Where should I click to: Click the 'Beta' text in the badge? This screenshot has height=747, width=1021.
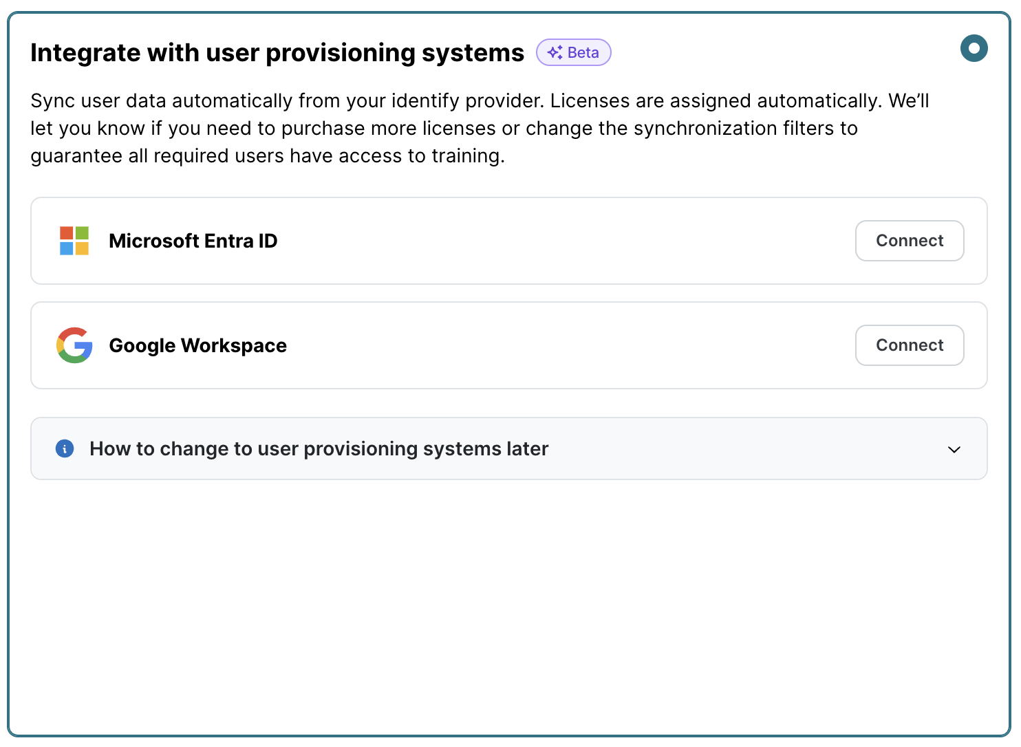583,53
